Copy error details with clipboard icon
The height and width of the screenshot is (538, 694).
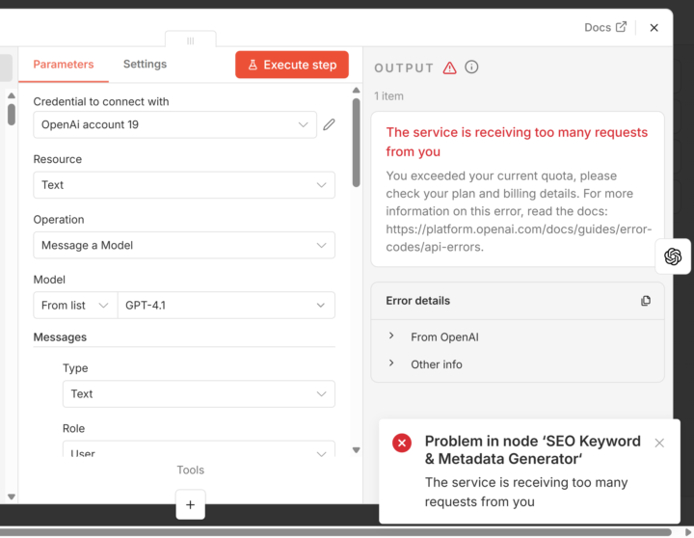(x=646, y=301)
